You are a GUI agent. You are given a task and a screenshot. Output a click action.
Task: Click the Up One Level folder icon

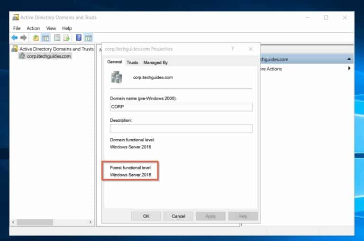36,37
